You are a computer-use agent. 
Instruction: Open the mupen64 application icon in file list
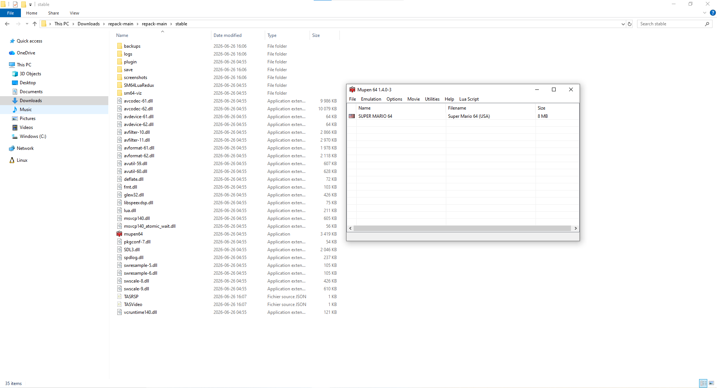(119, 234)
